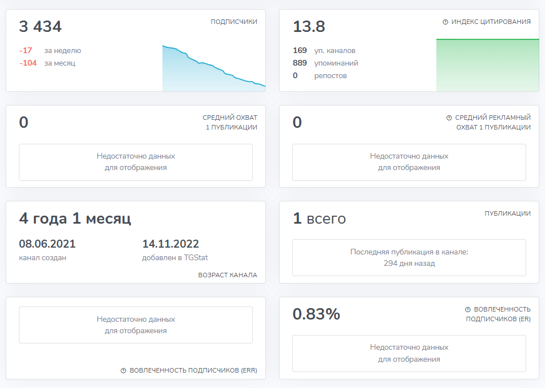This screenshot has width=545, height=388.
Task: Select the 1 всего publications count
Action: click(320, 219)
